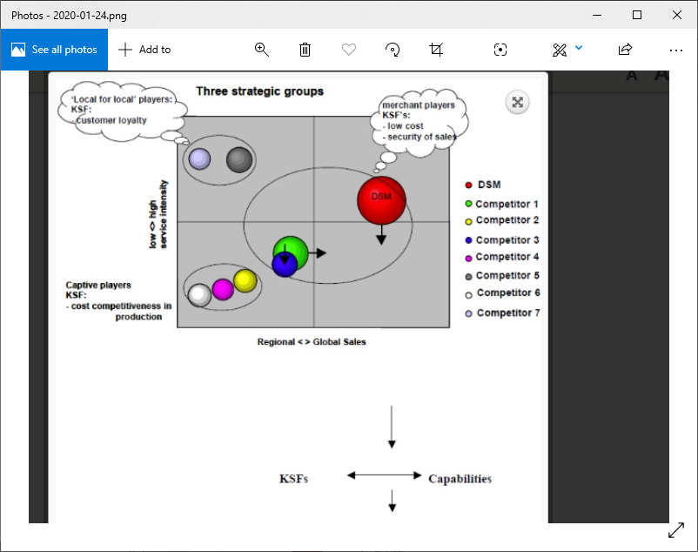Click the round expand icon in the image
Viewport: 698px width, 552px height.
click(x=517, y=103)
